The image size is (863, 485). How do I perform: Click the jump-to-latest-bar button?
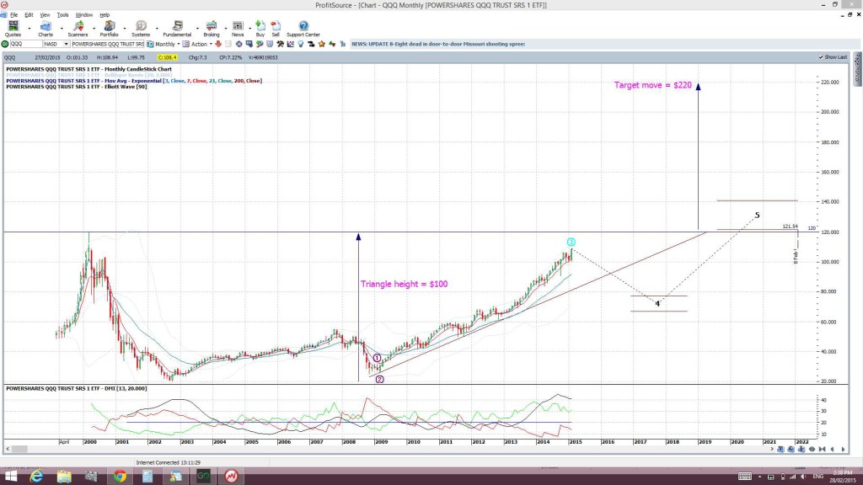click(x=822, y=450)
